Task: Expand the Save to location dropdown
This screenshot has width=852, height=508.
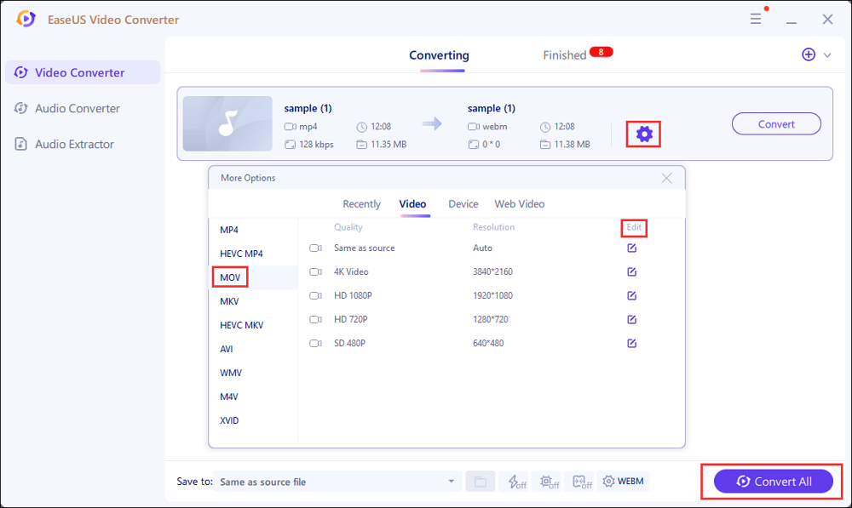Action: point(451,482)
